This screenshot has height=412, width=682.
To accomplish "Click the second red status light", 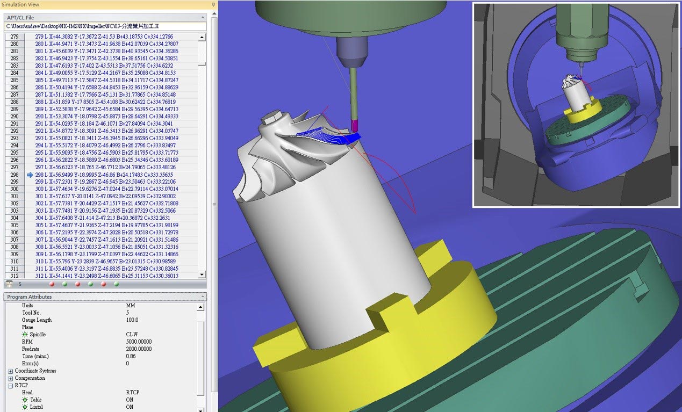I will click(78, 284).
